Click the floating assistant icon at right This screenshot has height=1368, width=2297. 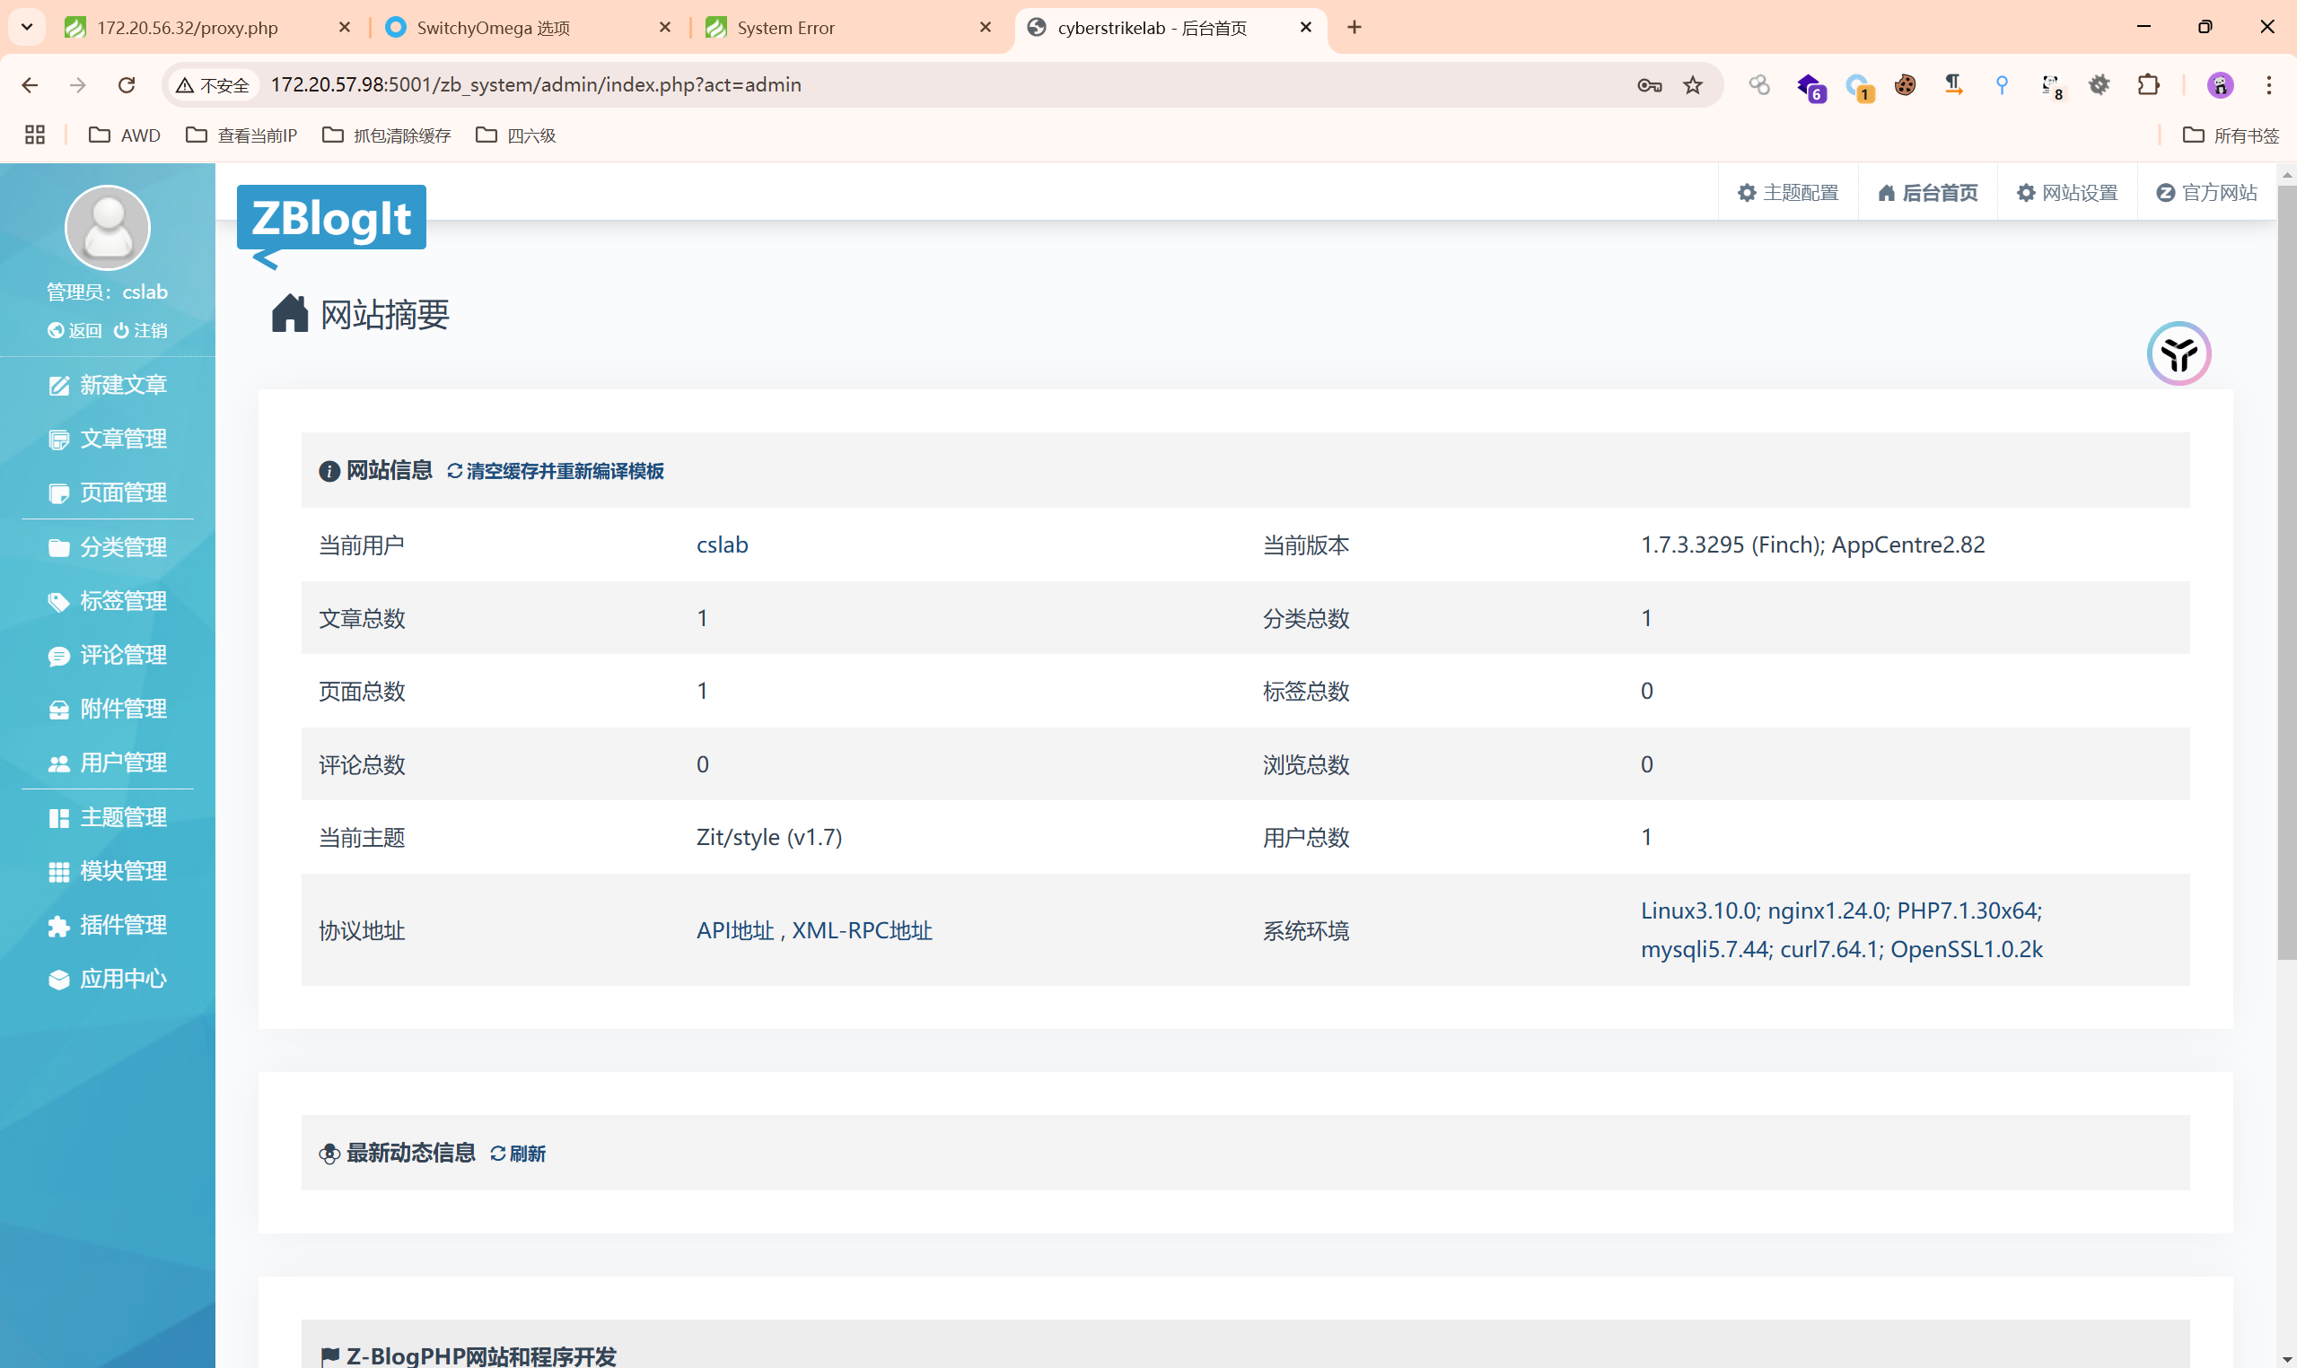[x=2179, y=354]
